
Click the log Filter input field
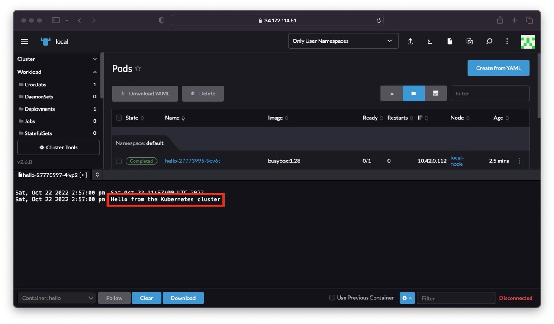coord(456,298)
